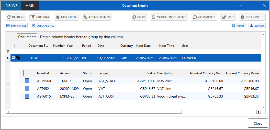
Task: Click Expand All
Action: pyautogui.click(x=16, y=26)
